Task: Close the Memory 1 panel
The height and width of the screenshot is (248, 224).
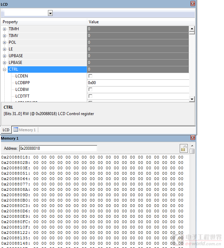Action: [192, 137]
